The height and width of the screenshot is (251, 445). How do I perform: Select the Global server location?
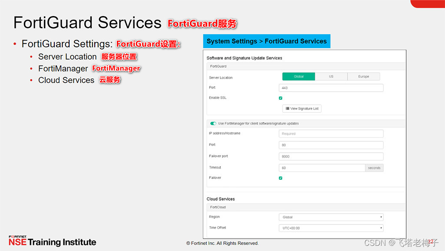pyautogui.click(x=299, y=76)
